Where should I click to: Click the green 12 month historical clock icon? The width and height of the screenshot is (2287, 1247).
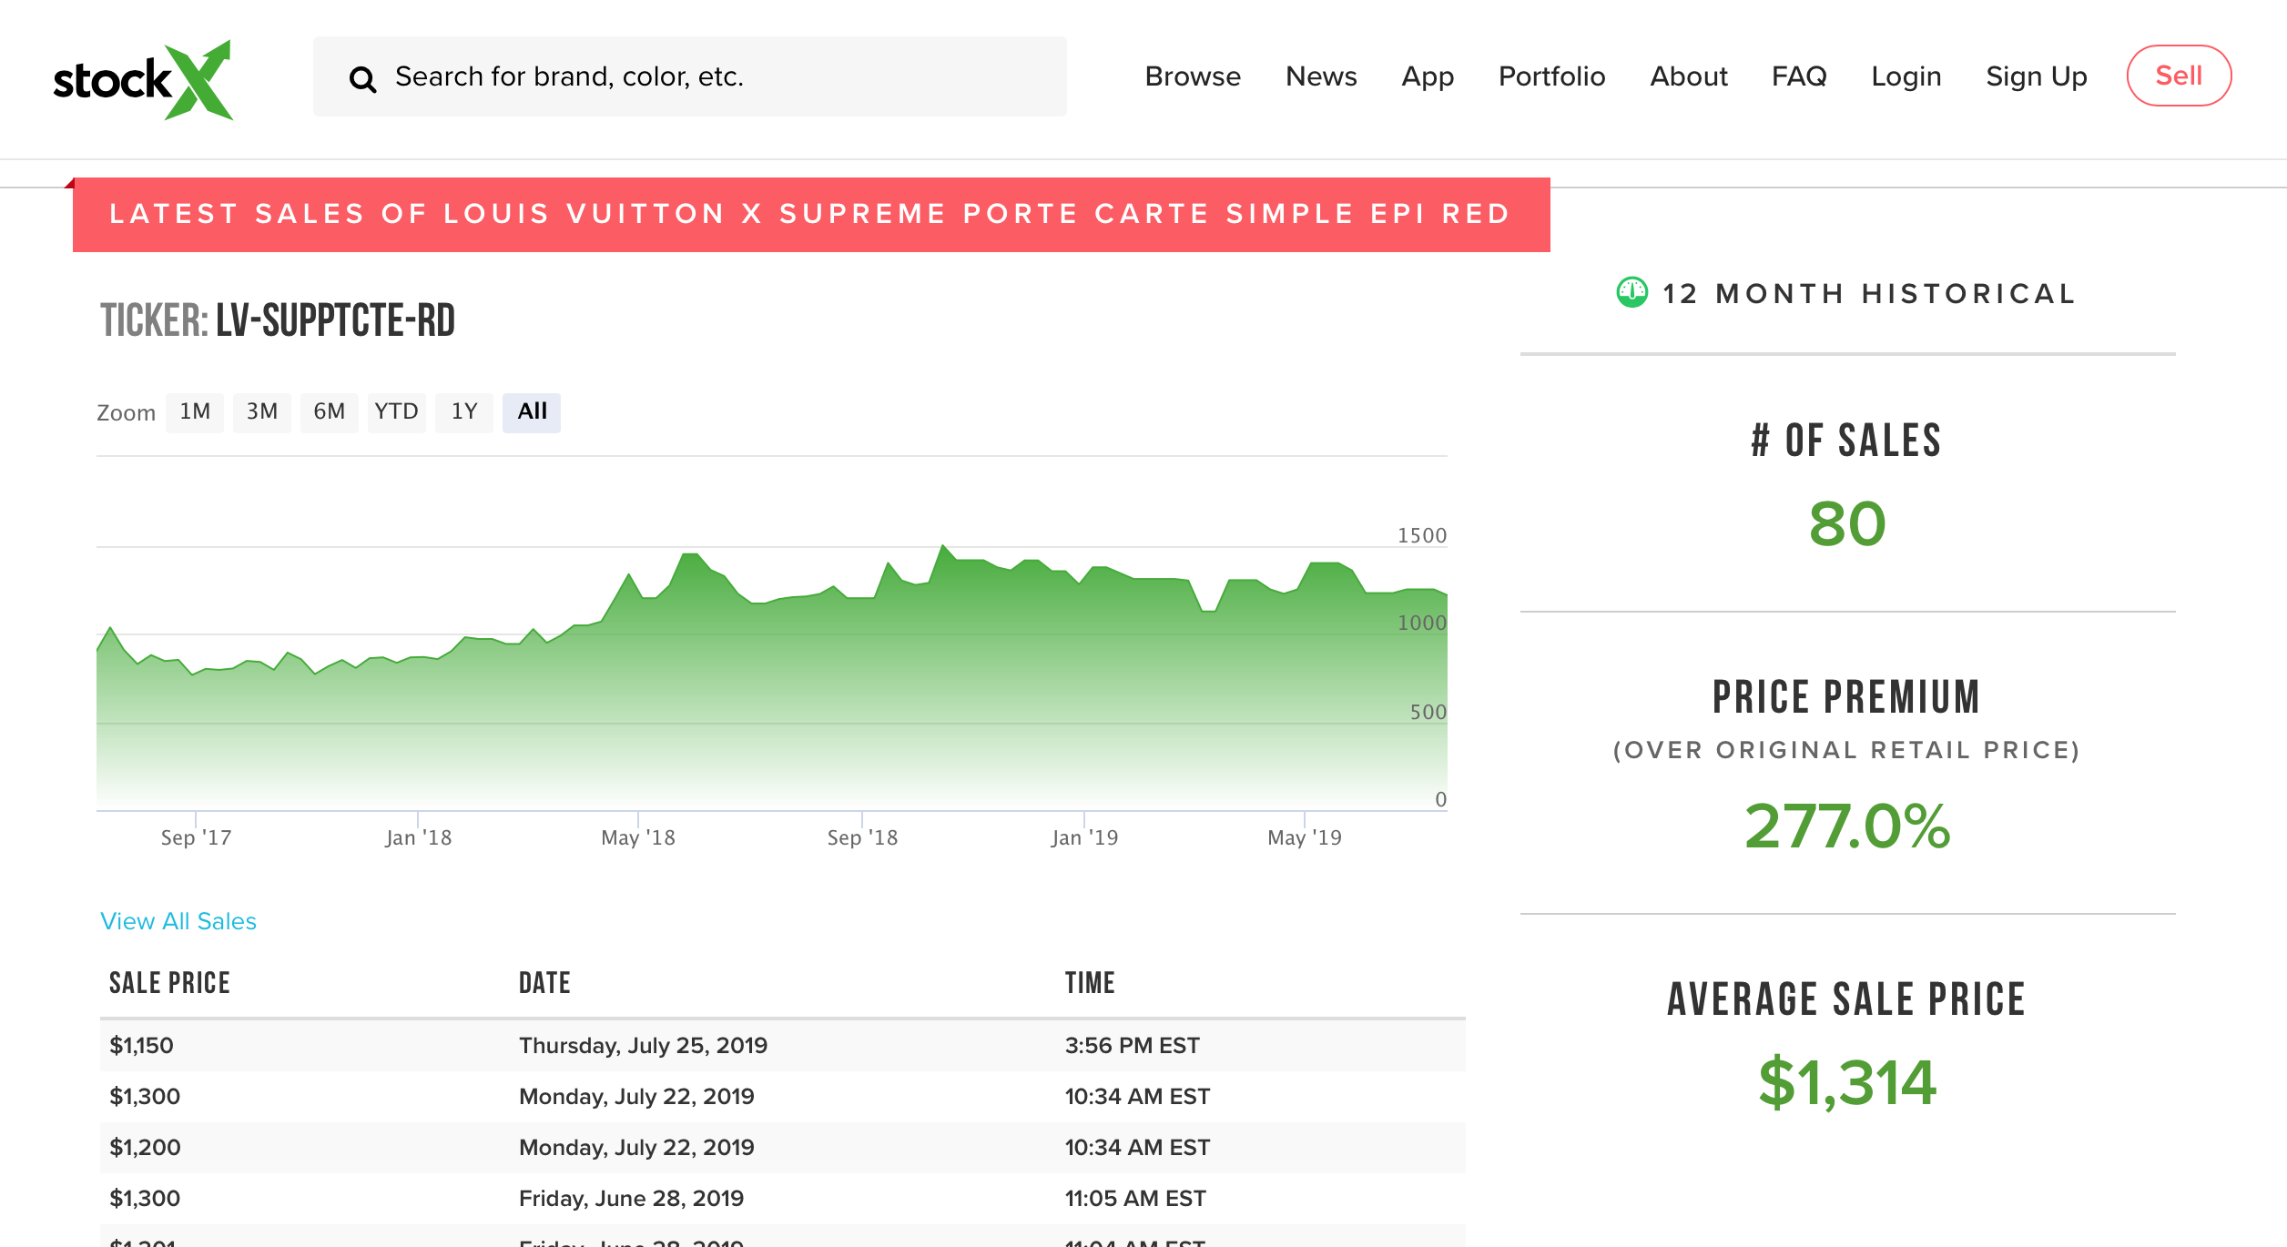click(x=1631, y=293)
